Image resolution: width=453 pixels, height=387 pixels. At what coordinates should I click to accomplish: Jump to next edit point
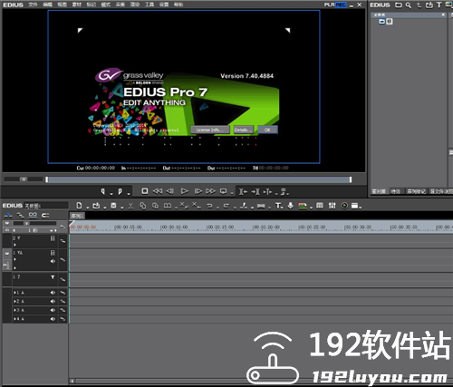point(255,191)
